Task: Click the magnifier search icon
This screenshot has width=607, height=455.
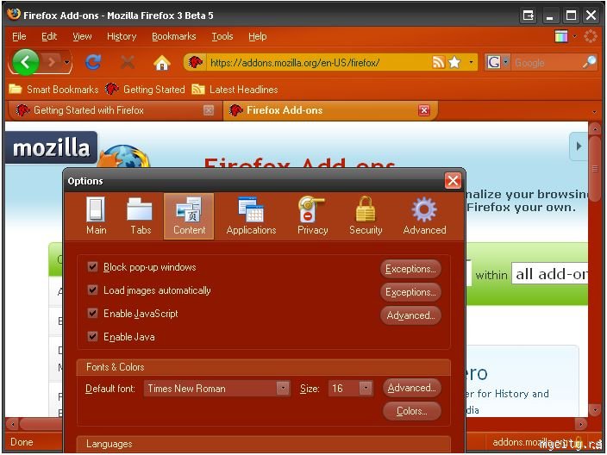Action: click(x=589, y=62)
